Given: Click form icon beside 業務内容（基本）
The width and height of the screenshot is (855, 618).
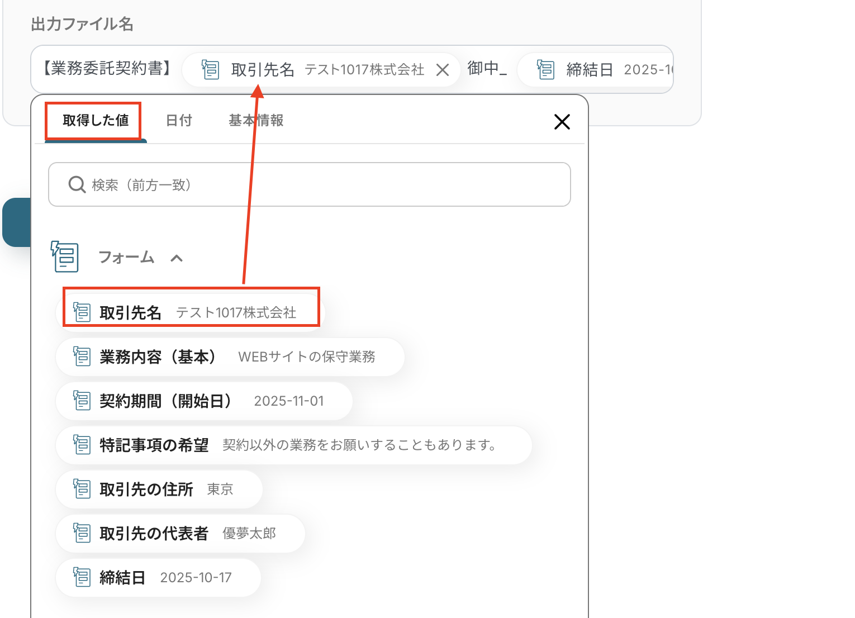Looking at the screenshot, I should click(82, 356).
